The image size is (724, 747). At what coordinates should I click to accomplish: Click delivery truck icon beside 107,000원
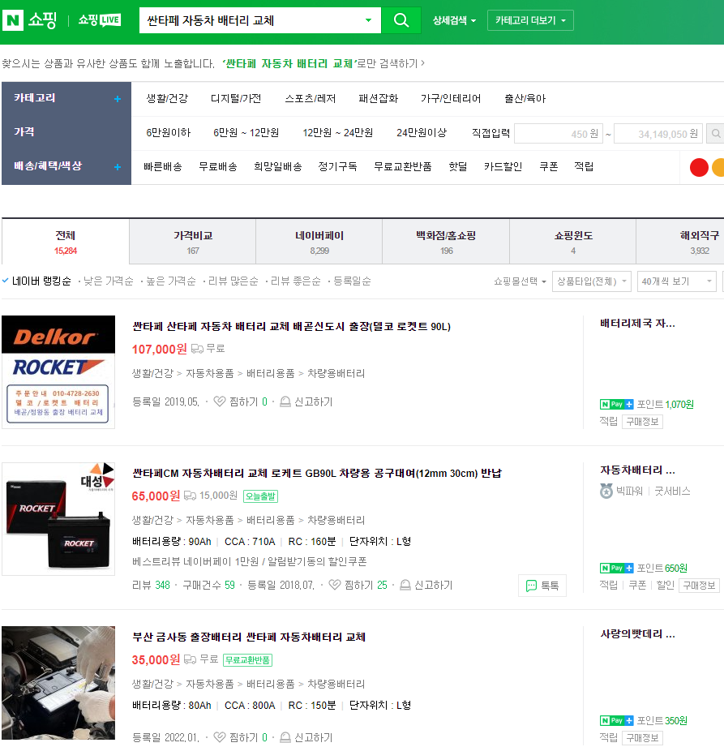pos(197,350)
